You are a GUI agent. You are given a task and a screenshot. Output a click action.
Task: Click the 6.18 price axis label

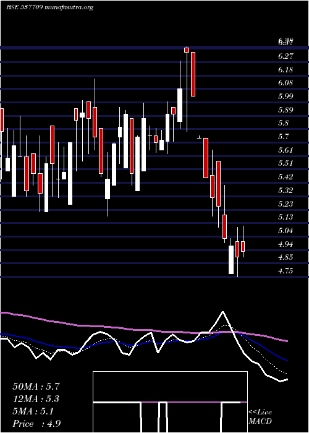[286, 69]
